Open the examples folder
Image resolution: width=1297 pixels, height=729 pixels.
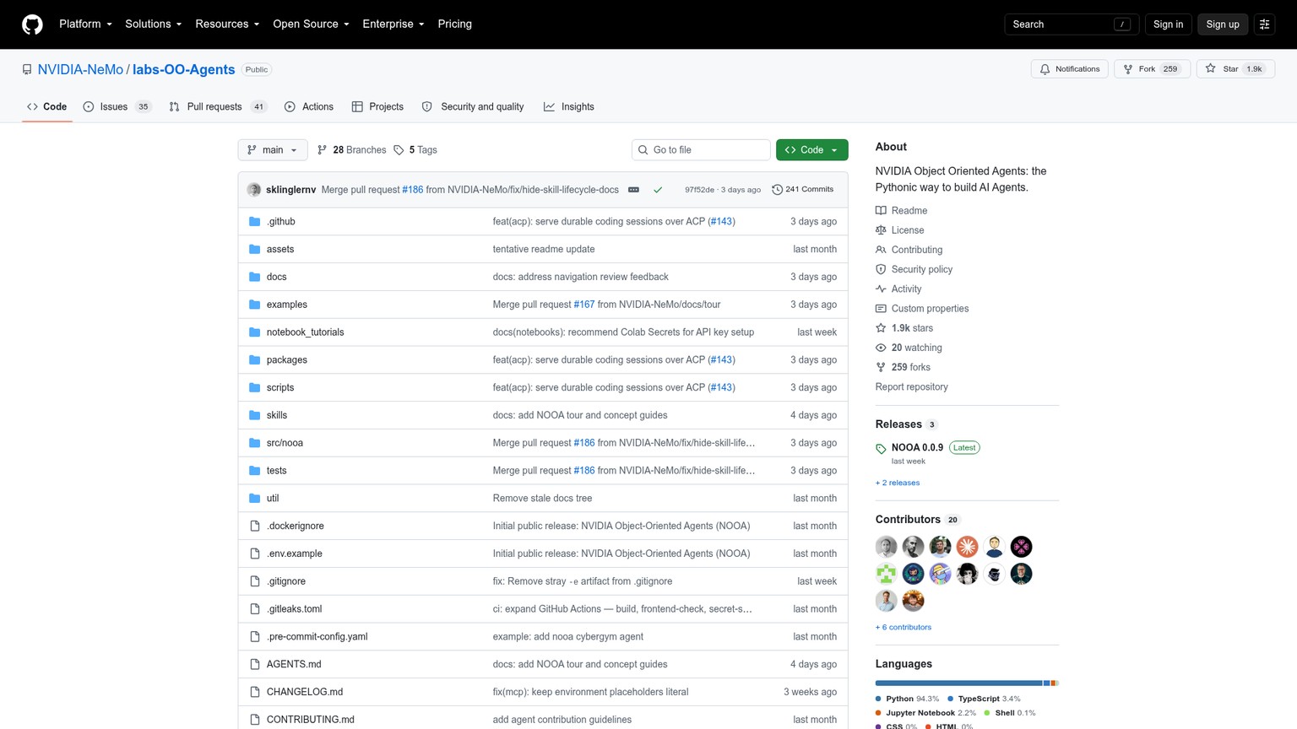point(286,305)
